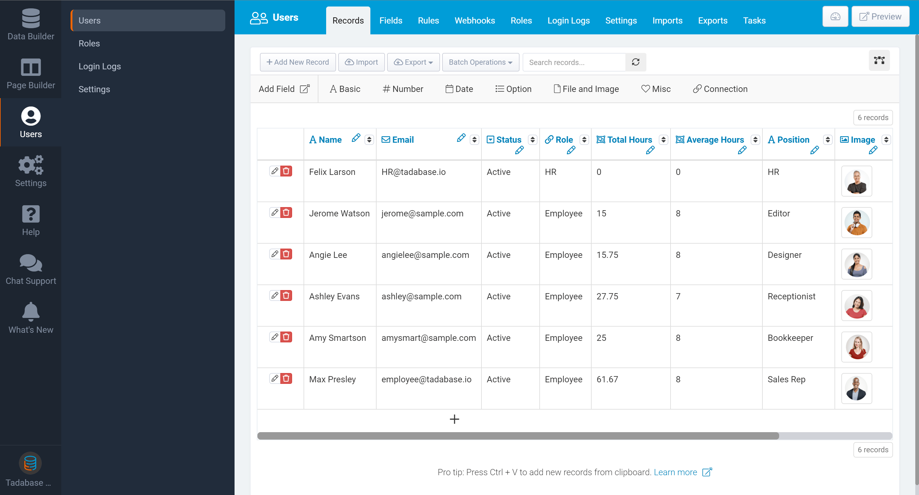Edit the Email column header pencil
The image size is (919, 495).
[461, 138]
